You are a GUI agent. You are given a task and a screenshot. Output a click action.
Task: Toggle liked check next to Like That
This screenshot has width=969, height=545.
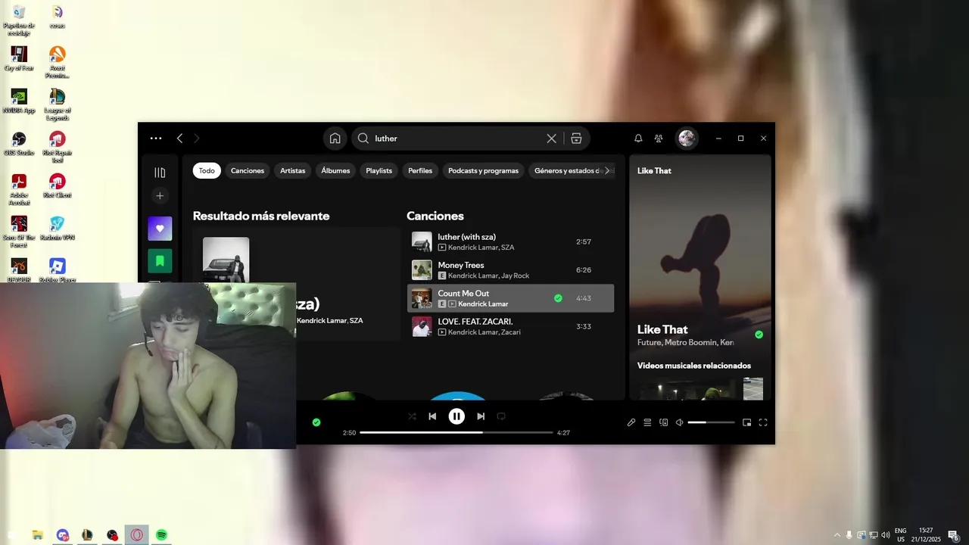759,335
